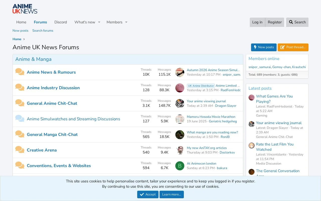Click the Creative Arena forum icon
The height and width of the screenshot is (201, 321).
(x=20, y=150)
